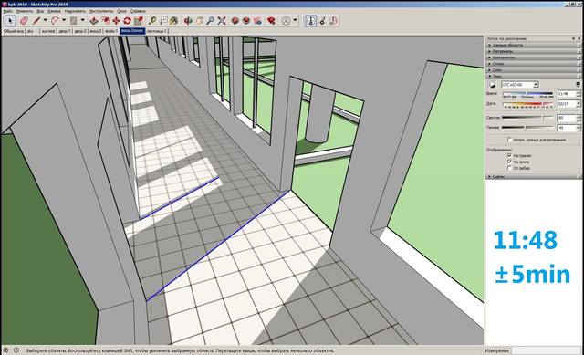Expand the Сцены panel
The height and width of the screenshot is (355, 584).
click(534, 176)
